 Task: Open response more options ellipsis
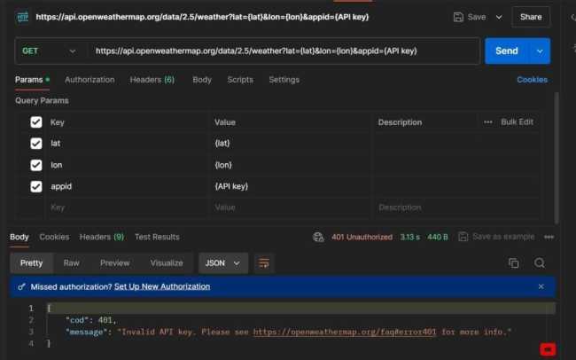point(549,237)
